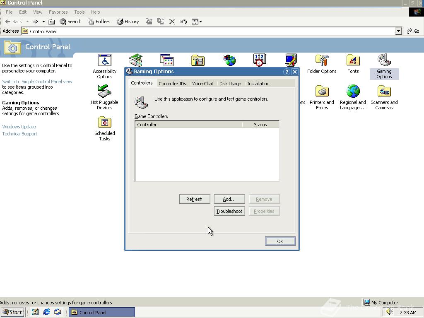Switch to the Installation tab
Viewport: 424px width, 318px height.
(258, 84)
